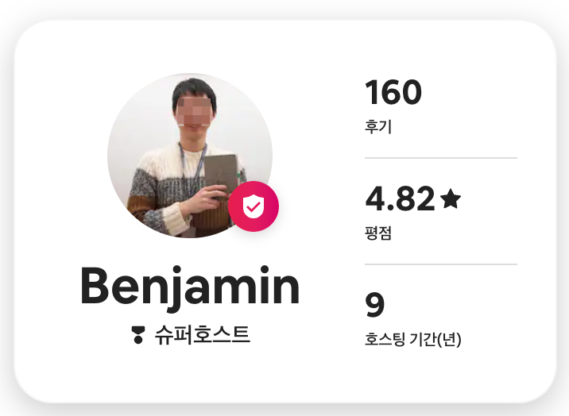Click the rating star icon
569x416 pixels.
pyautogui.click(x=451, y=198)
